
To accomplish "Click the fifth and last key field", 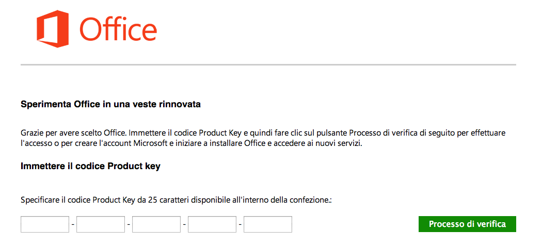I will click(268, 224).
